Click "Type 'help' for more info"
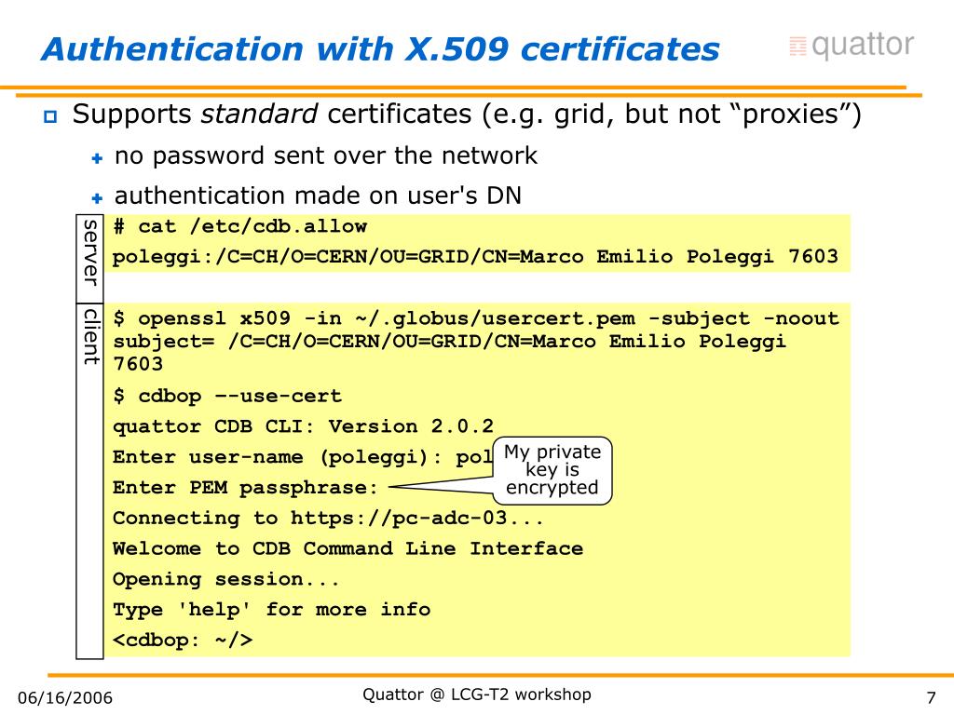The height and width of the screenshot is (715, 954). click(x=272, y=609)
